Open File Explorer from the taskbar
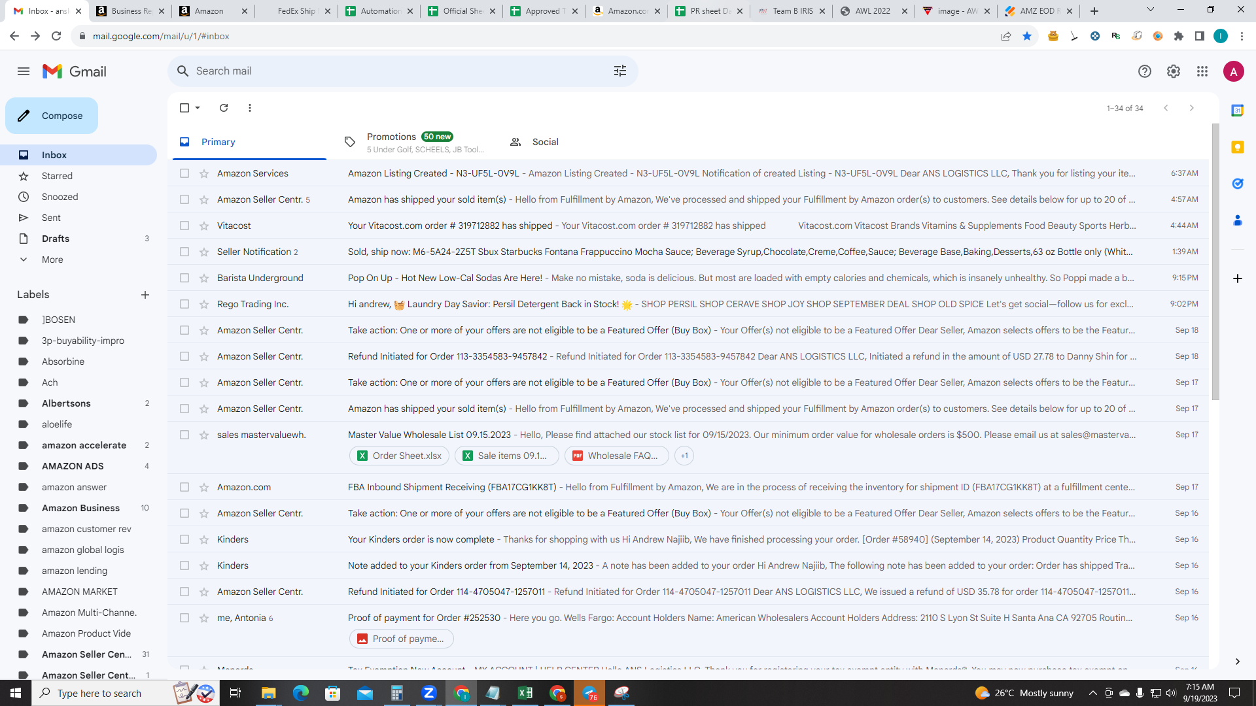Screen dimensions: 1256x706 (x=269, y=693)
